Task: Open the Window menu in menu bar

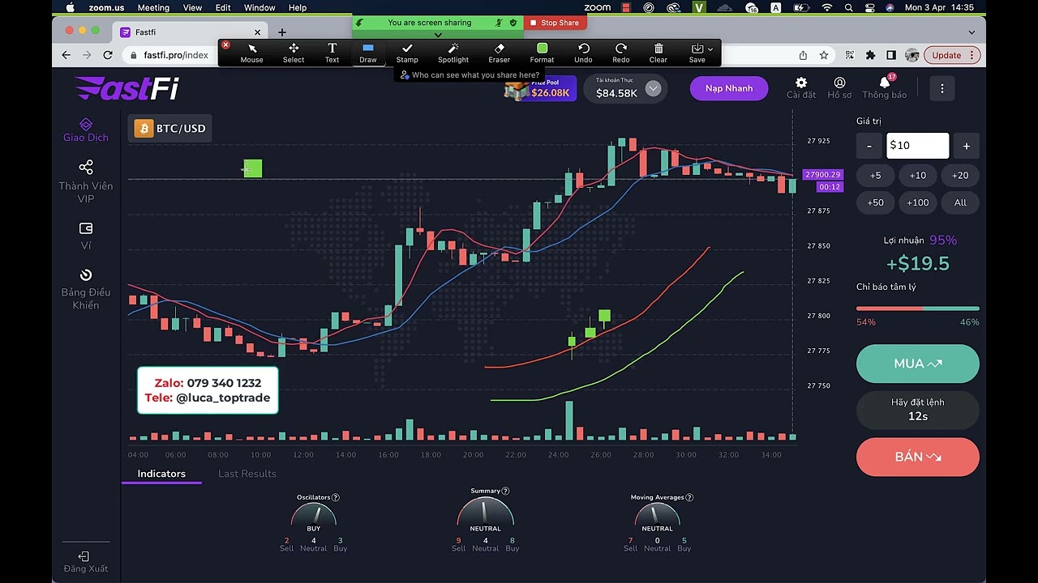Action: 259,7
